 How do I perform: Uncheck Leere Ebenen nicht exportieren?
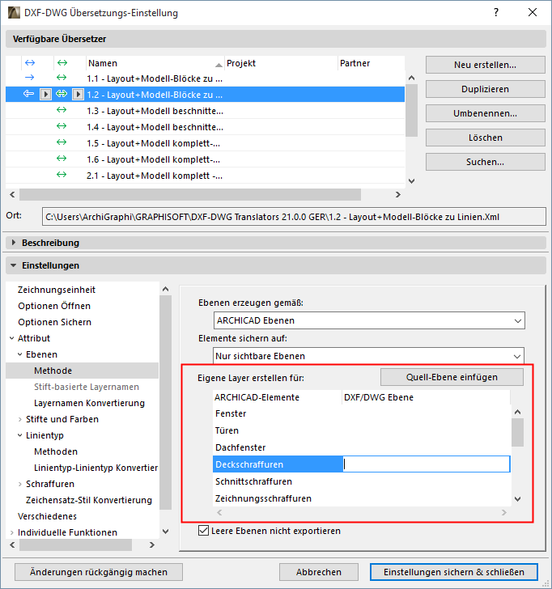203,531
